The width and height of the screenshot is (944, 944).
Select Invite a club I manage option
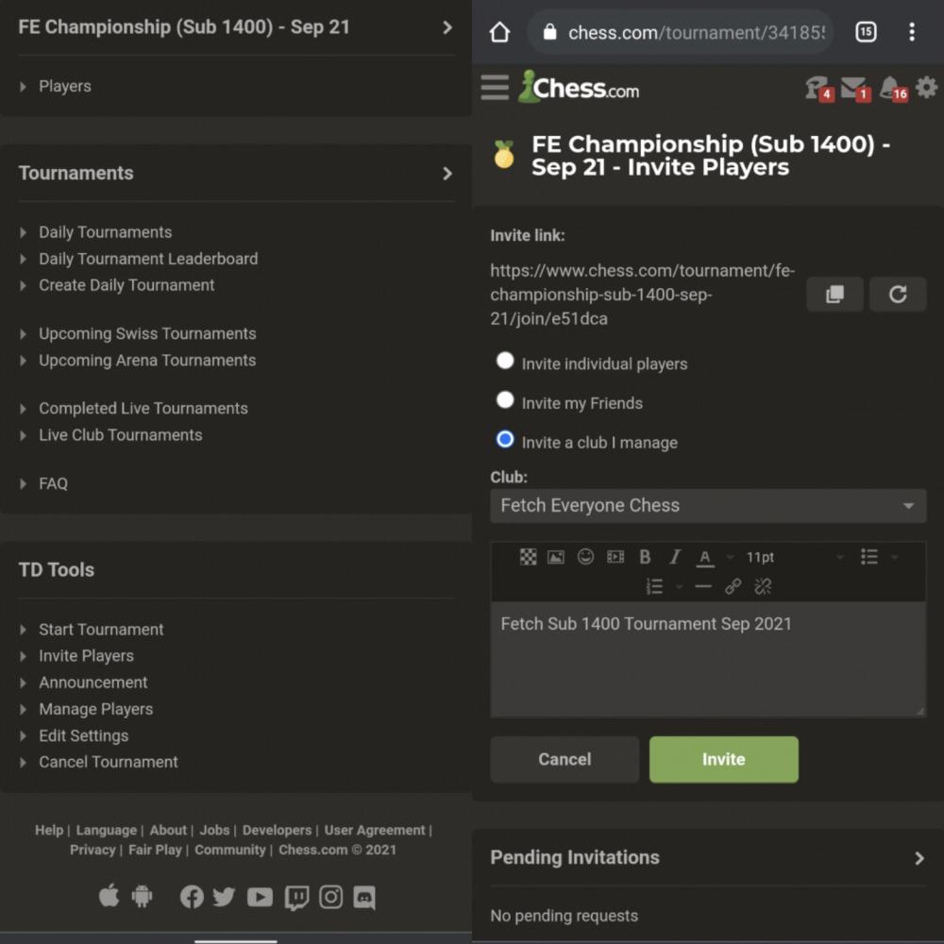[504, 440]
